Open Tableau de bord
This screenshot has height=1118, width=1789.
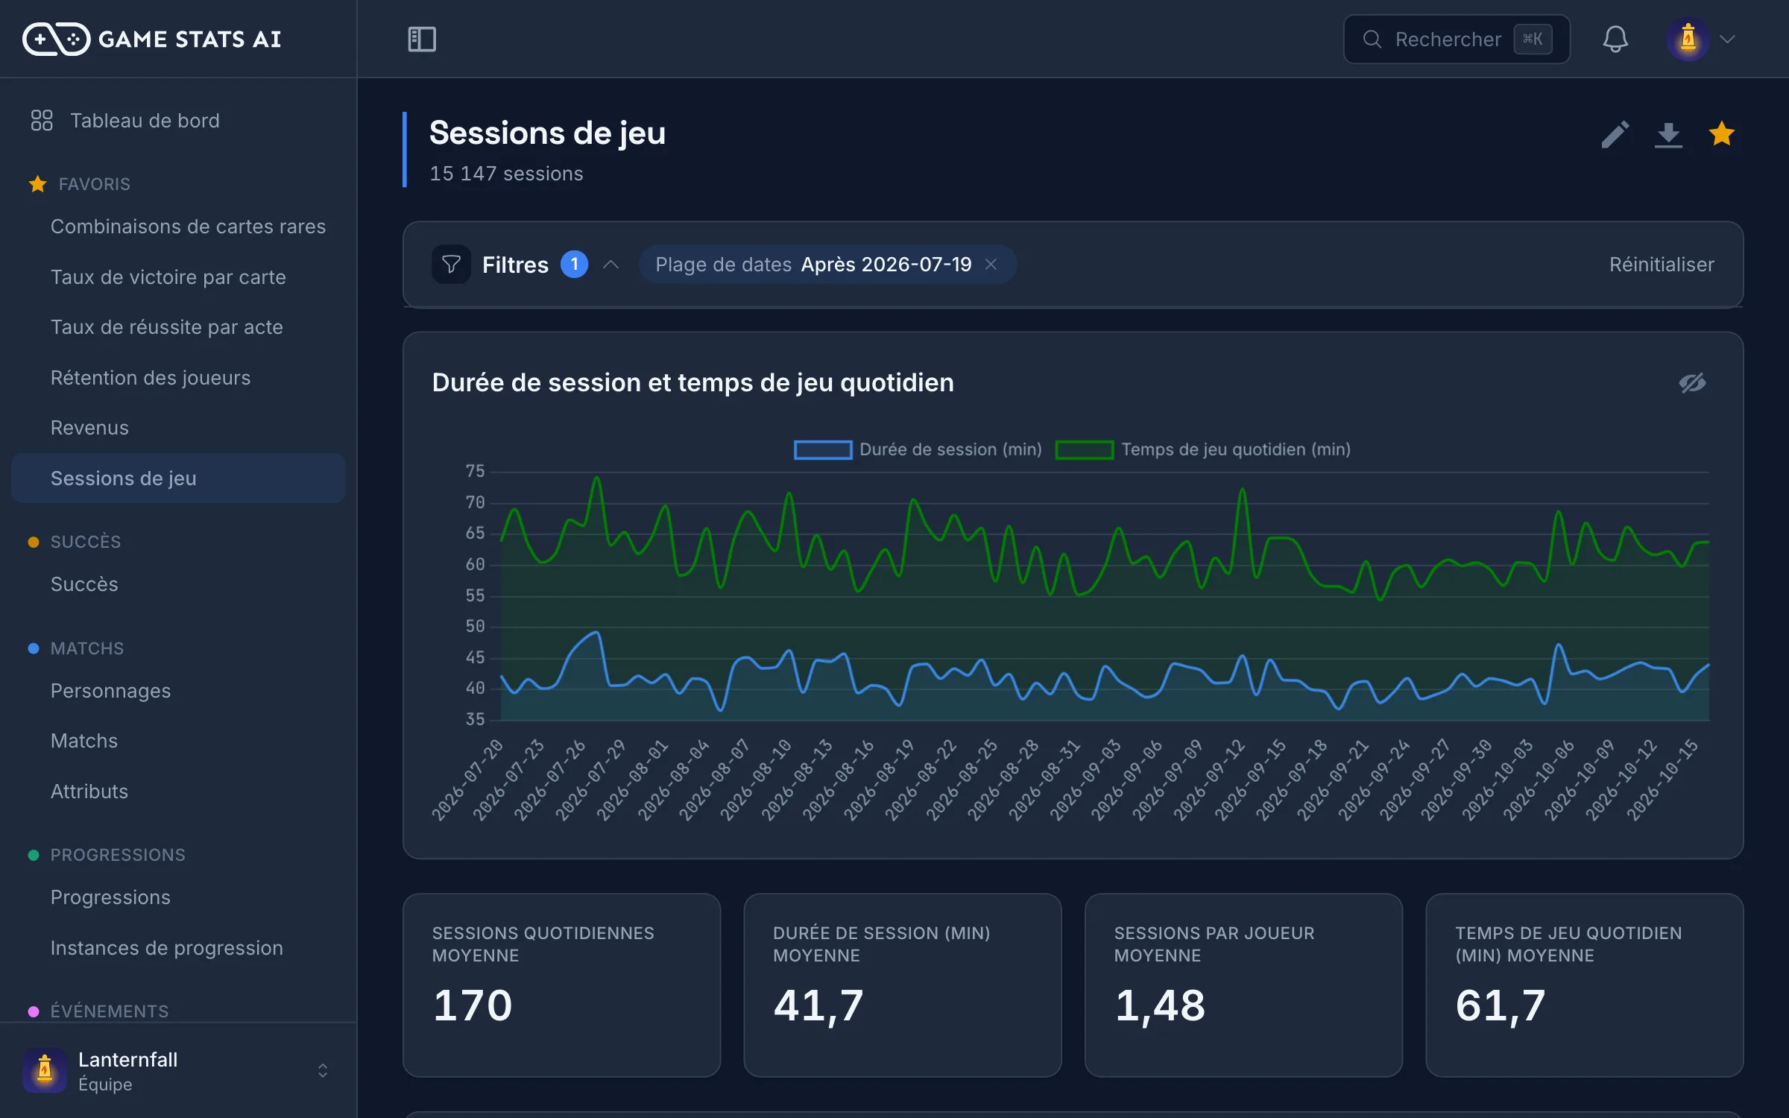(178, 121)
